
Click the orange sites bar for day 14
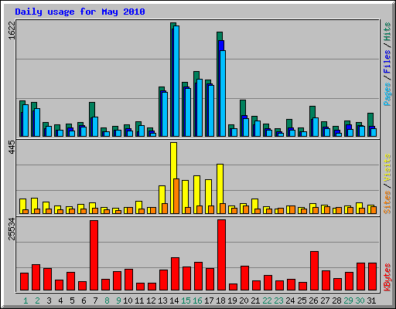click(176, 196)
